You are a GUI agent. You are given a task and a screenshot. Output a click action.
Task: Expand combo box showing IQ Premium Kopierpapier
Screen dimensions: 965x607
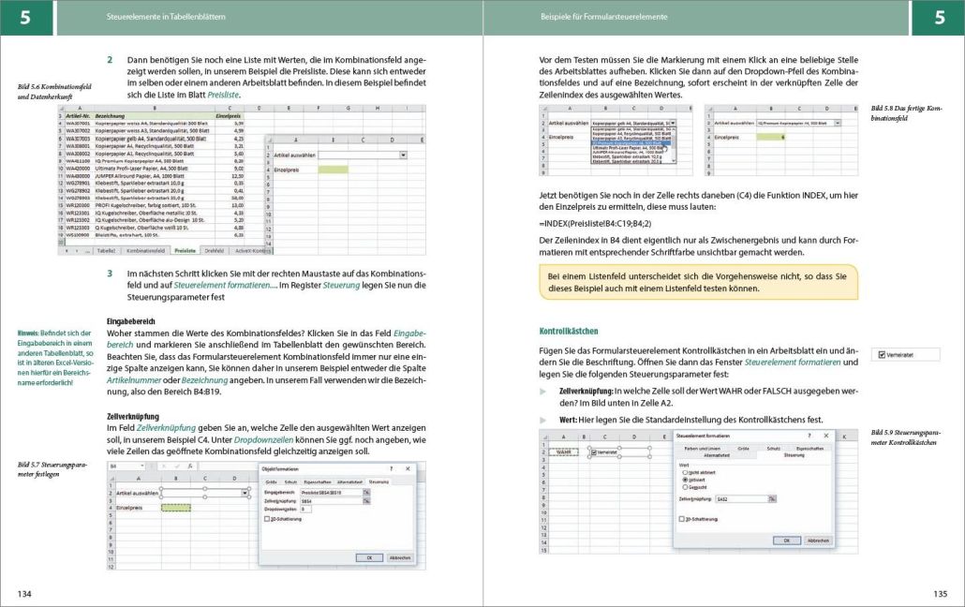[837, 123]
